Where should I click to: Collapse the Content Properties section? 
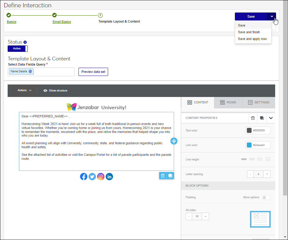coord(271,118)
